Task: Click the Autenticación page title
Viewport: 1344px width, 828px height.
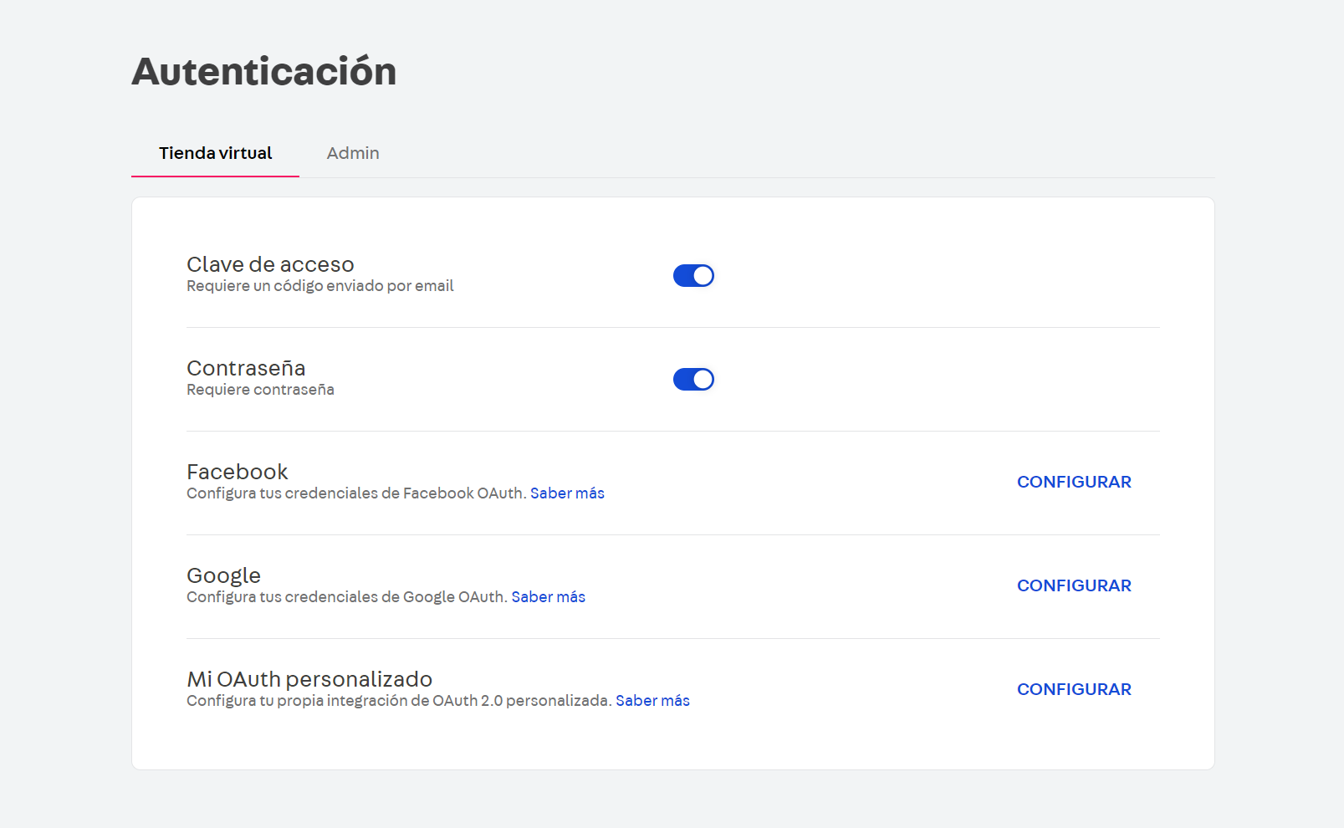Action: pos(263,72)
